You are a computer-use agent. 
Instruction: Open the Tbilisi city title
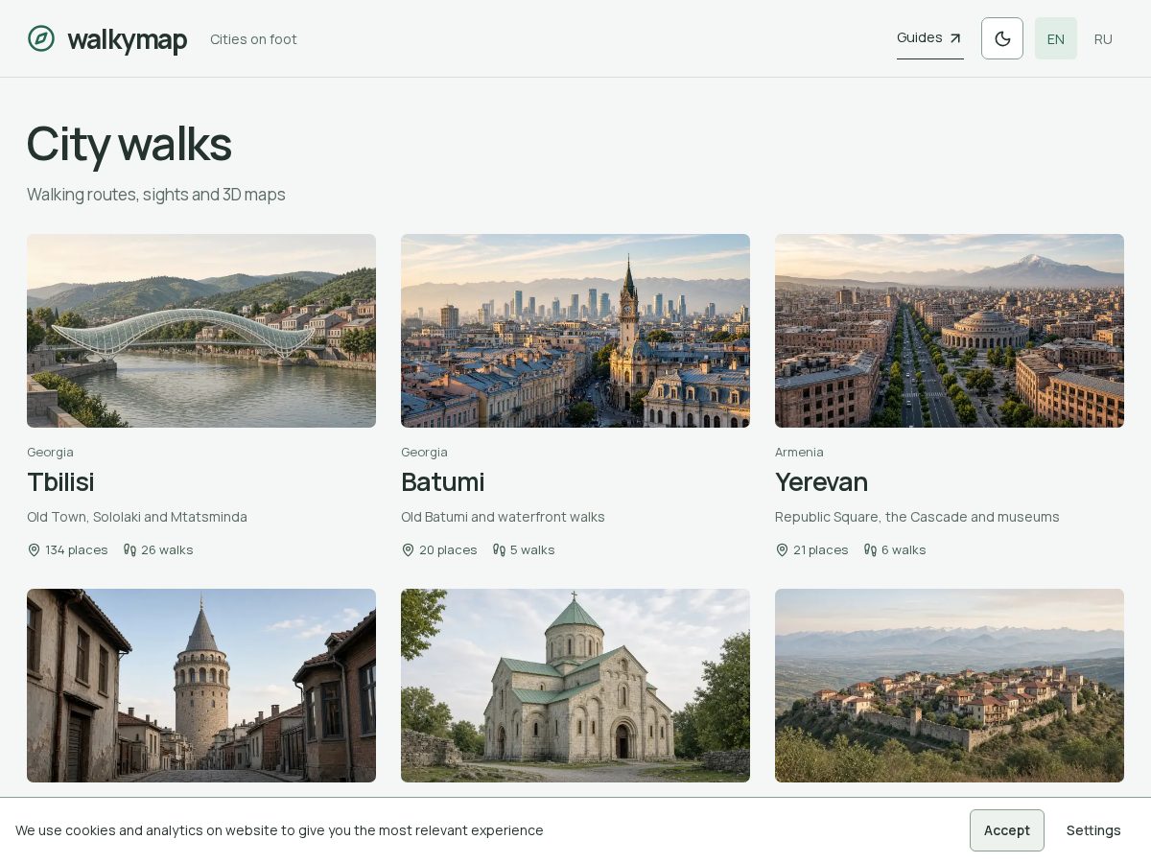click(60, 481)
